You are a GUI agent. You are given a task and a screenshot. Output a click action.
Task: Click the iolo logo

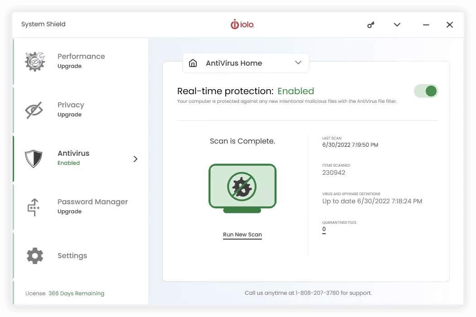(242, 24)
